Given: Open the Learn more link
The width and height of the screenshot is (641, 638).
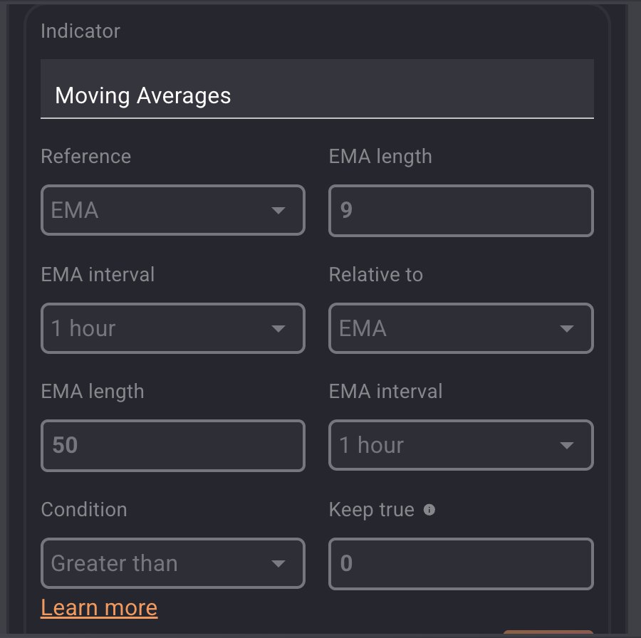Looking at the screenshot, I should tap(99, 607).
